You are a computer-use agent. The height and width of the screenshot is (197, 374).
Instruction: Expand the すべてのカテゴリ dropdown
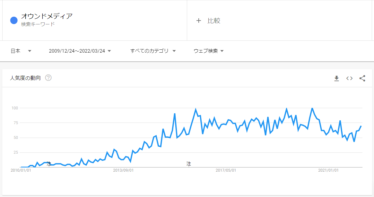pos(153,51)
